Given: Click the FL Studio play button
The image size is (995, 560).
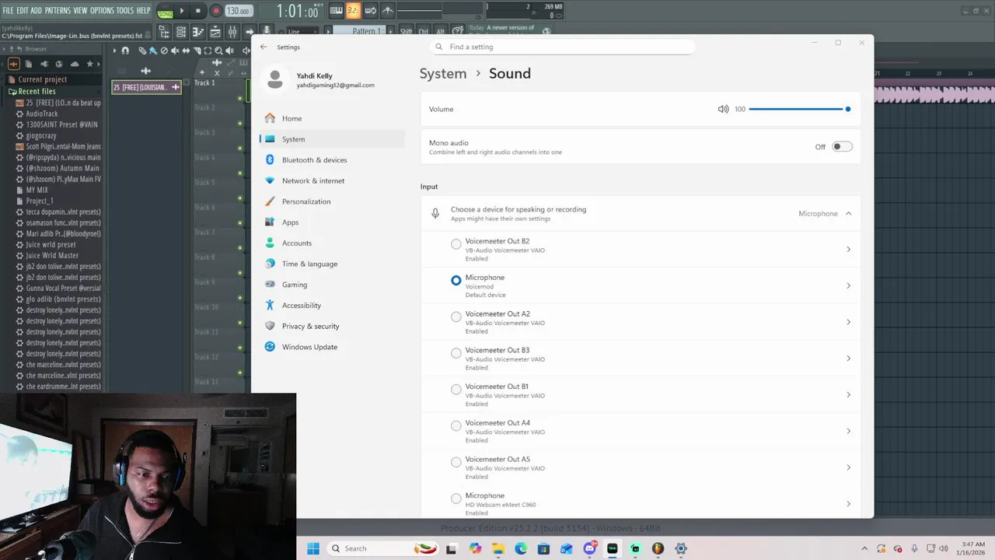Looking at the screenshot, I should coord(182,11).
